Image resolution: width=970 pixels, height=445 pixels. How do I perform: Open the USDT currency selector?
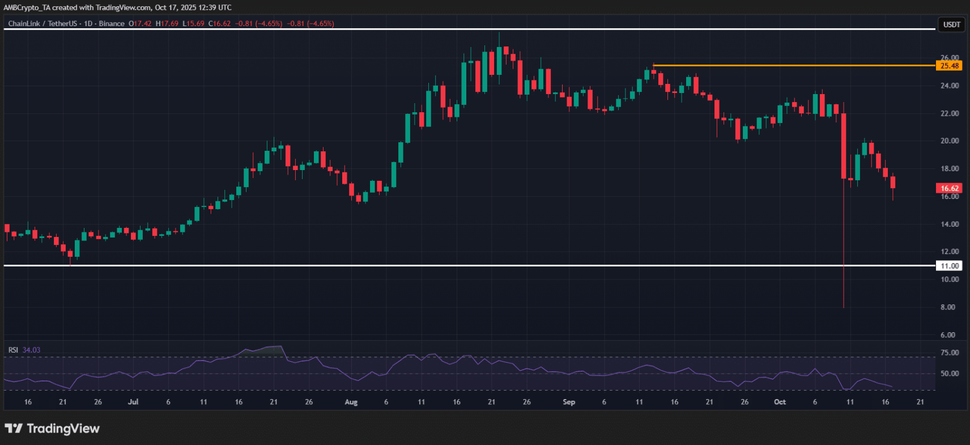(x=951, y=24)
